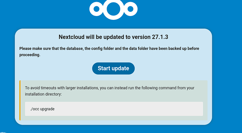Click the './occ upgrade' command text

[42, 109]
